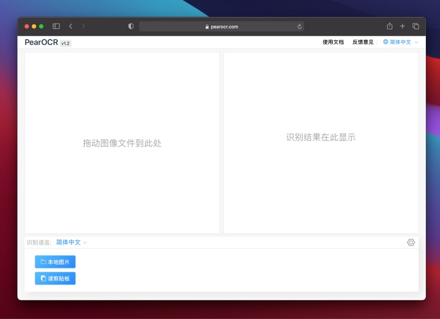
Task: Click the clipboard icon on the 读剪贴板 button
Action: click(x=44, y=278)
